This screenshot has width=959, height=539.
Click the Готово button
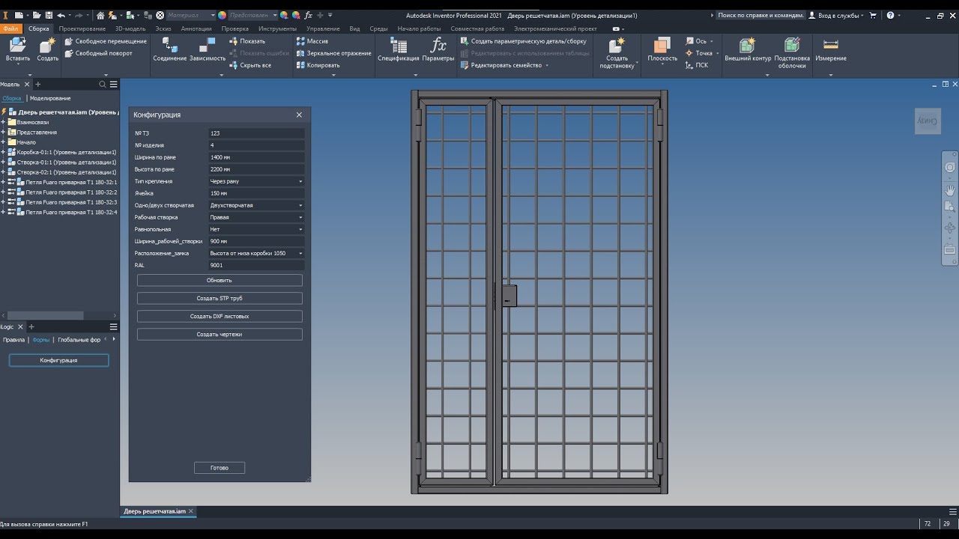click(220, 468)
